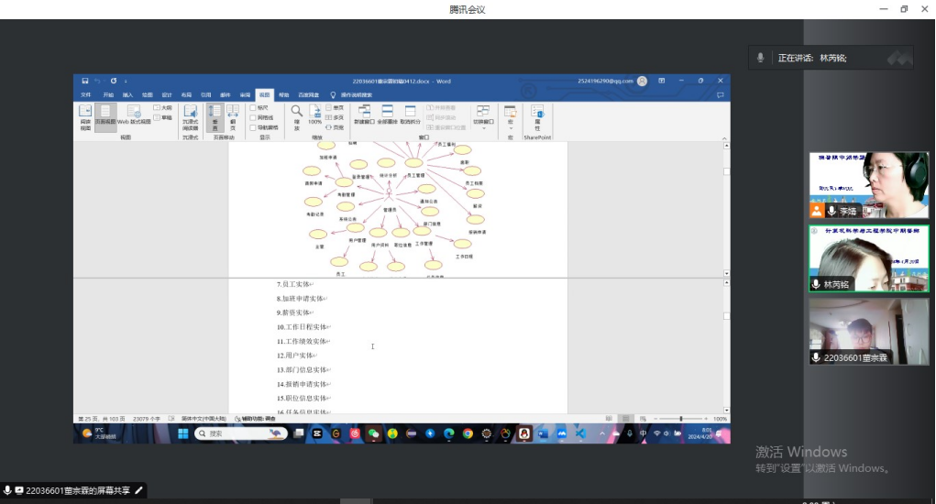Image resolution: width=936 pixels, height=504 pixels.
Task: Toggle the 标尺 (Ruler) checkbox
Action: coord(254,107)
